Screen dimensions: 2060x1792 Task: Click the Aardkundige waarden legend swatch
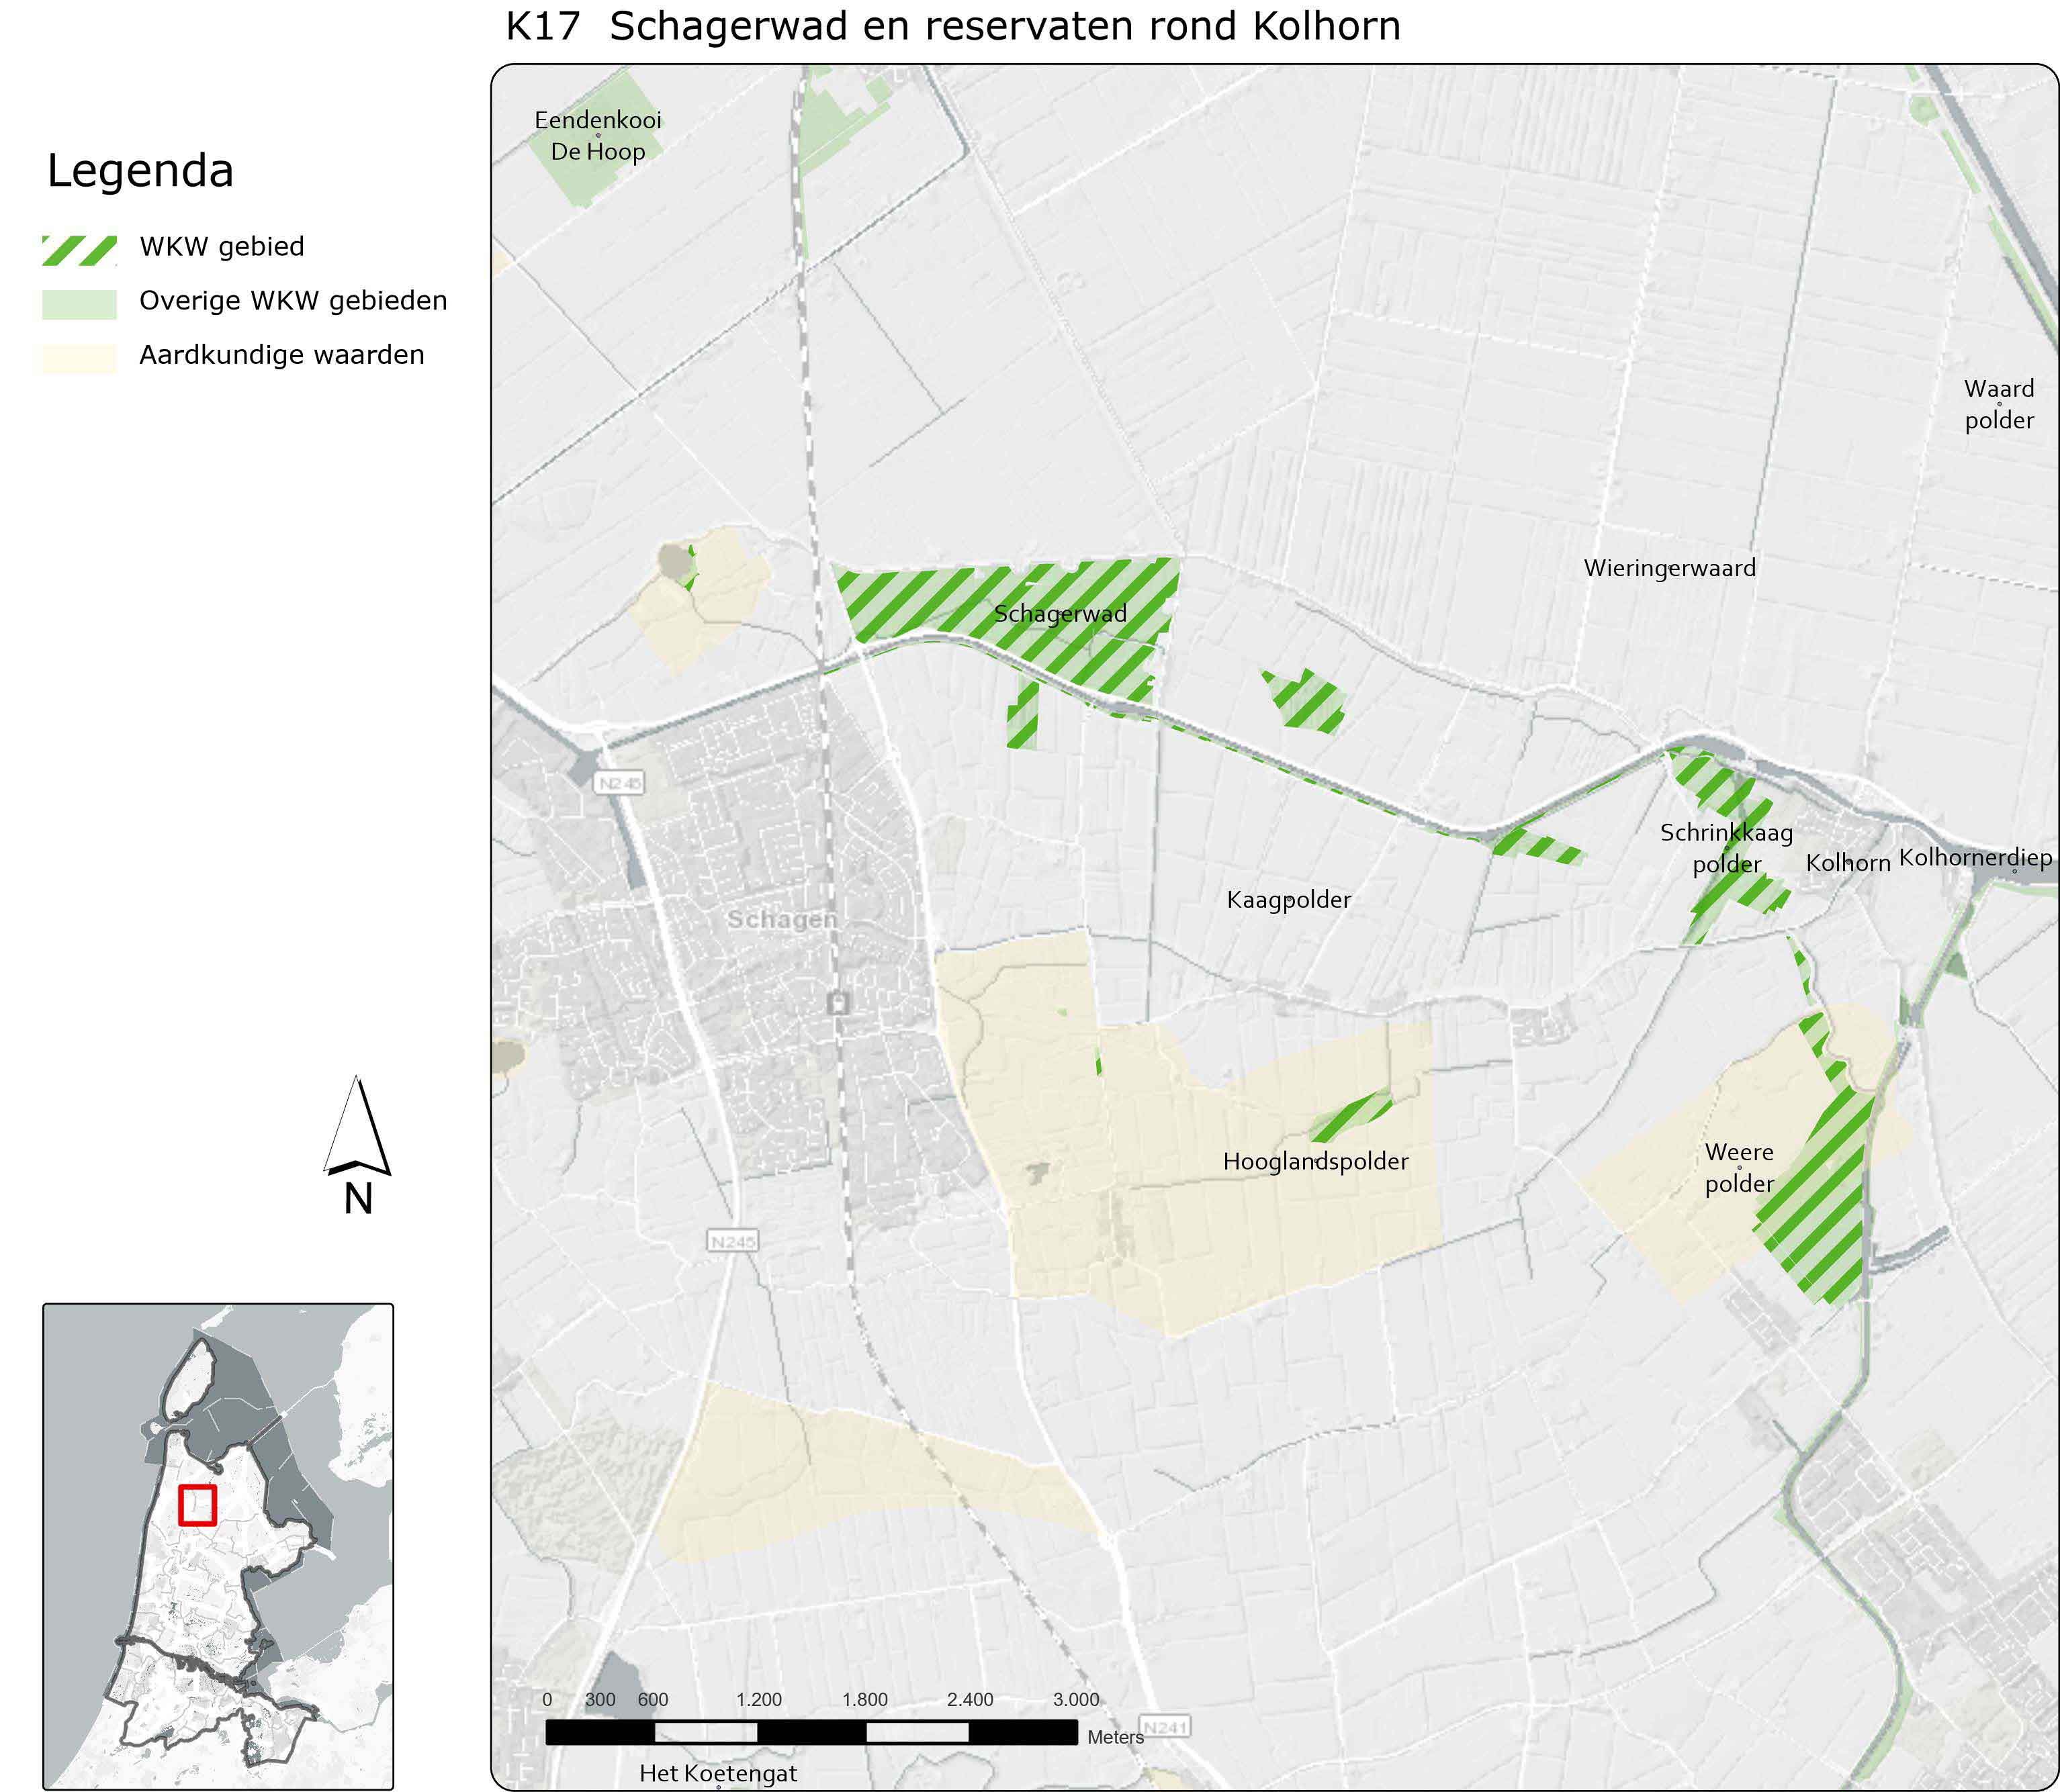[79, 358]
